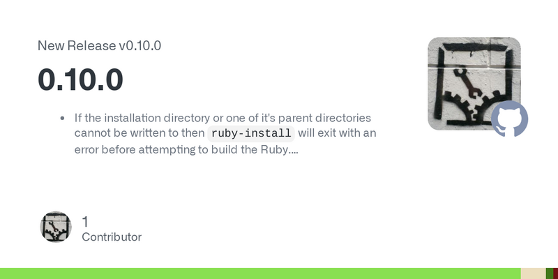Click the New Release v0.10.0 label
Screen dimensions: 558x279
99,45
